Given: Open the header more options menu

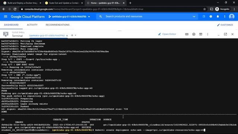Looking at the screenshot, I should tap(225, 16).
